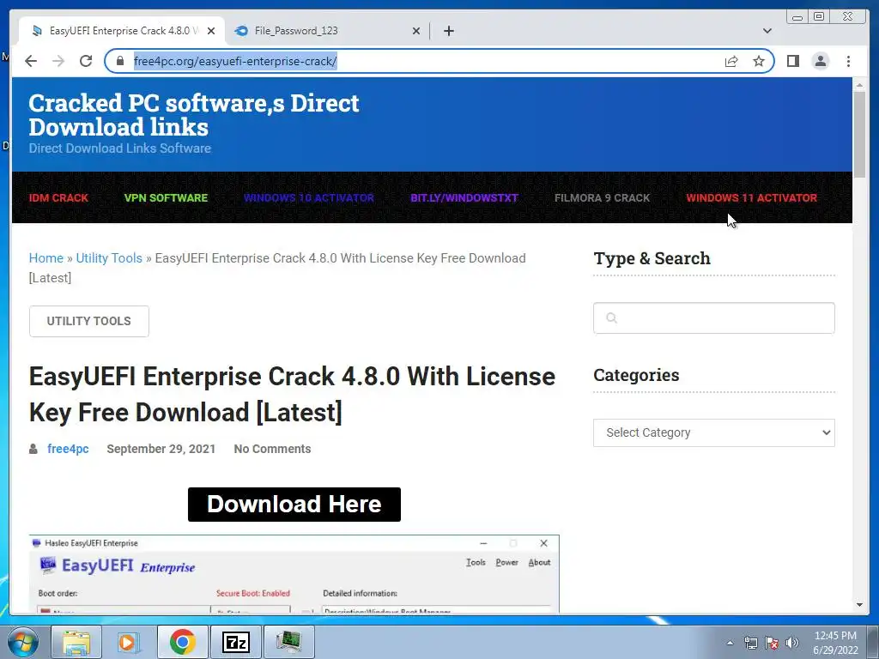Open the taskbar clock and date
Image resolution: width=879 pixels, height=659 pixels.
pyautogui.click(x=835, y=643)
